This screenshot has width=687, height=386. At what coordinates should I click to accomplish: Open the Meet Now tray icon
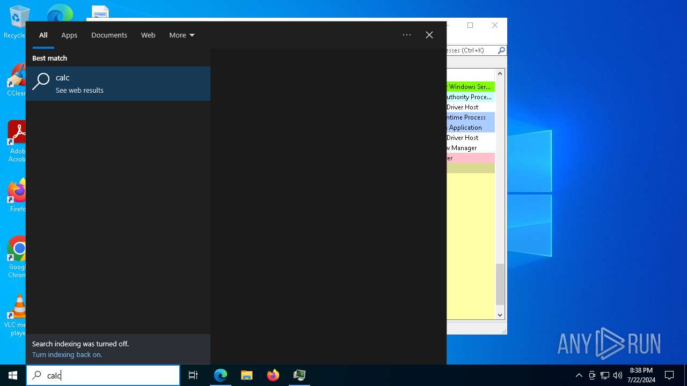click(x=592, y=375)
